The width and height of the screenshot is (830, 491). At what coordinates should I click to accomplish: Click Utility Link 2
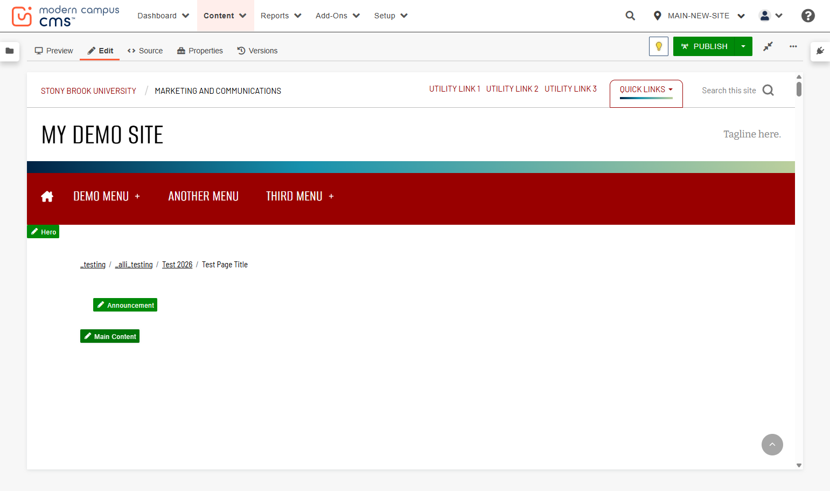pyautogui.click(x=512, y=89)
